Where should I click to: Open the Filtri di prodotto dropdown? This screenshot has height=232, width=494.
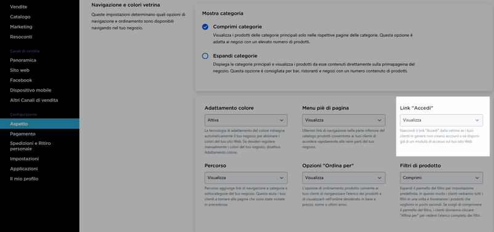(441, 177)
